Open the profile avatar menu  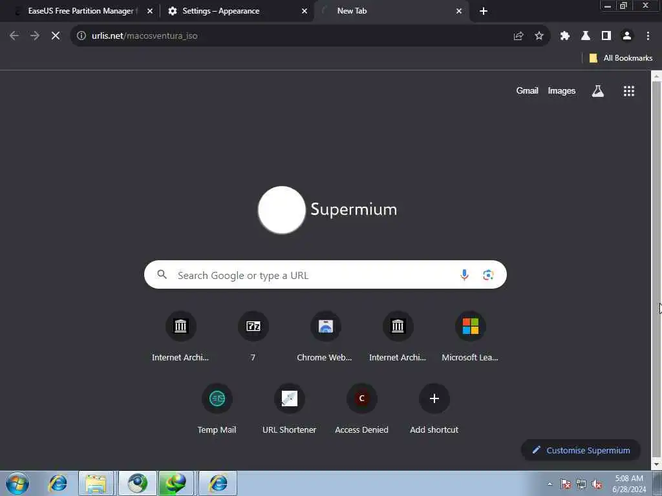tap(627, 36)
